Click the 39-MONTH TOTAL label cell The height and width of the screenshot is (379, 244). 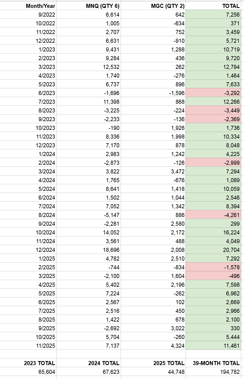(216, 363)
